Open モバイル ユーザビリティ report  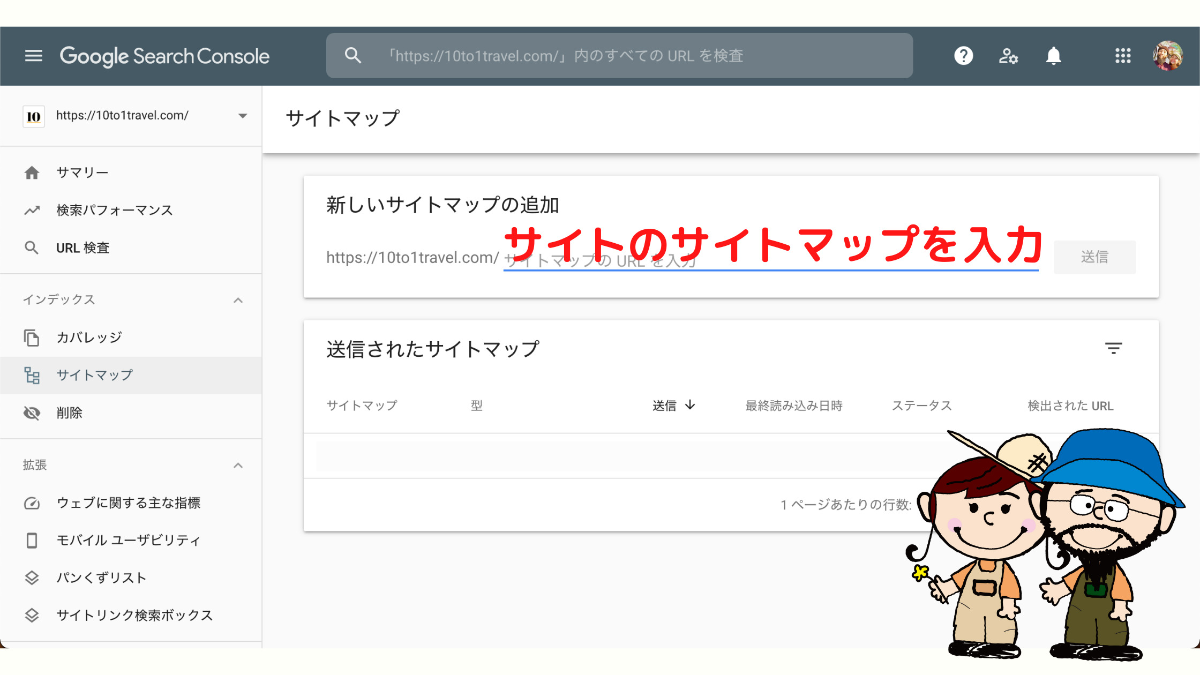[x=131, y=541]
